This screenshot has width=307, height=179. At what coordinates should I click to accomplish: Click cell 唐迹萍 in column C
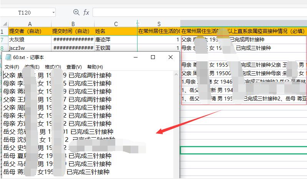(116, 39)
